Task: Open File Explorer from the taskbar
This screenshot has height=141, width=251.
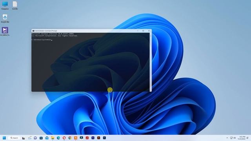Action: 53,138
